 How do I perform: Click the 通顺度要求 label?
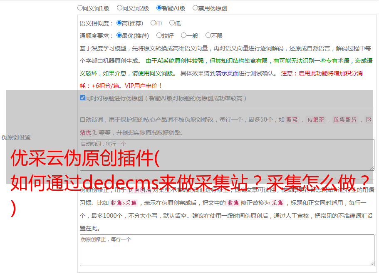[97, 36]
